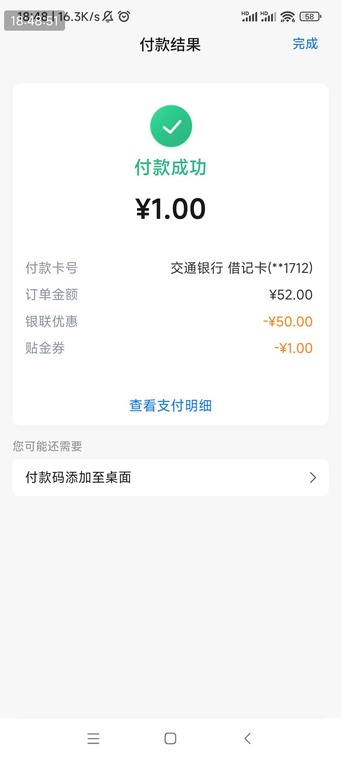Select the 付款码添加至桌面 row
The image size is (341, 759).
[x=170, y=478]
